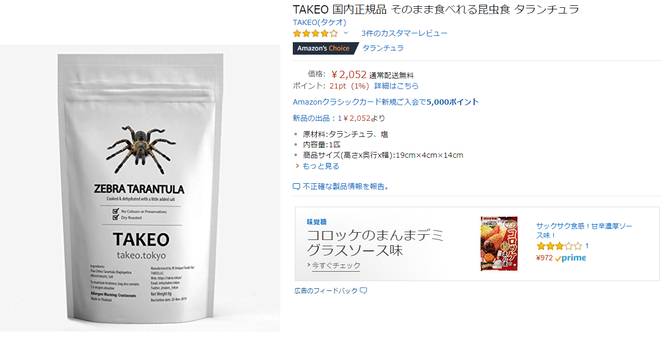Open サックサク食感 ad product title
This screenshot has height=343, width=670.
(584, 231)
